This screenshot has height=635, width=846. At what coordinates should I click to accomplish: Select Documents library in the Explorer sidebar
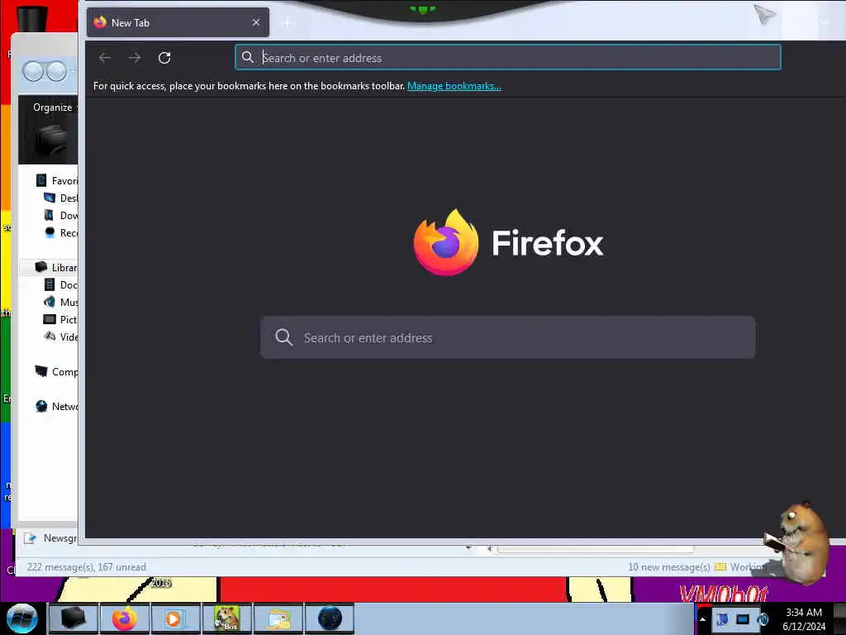[60, 284]
